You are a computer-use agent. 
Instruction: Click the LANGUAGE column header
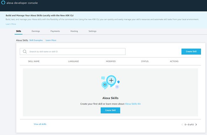coord(73,61)
